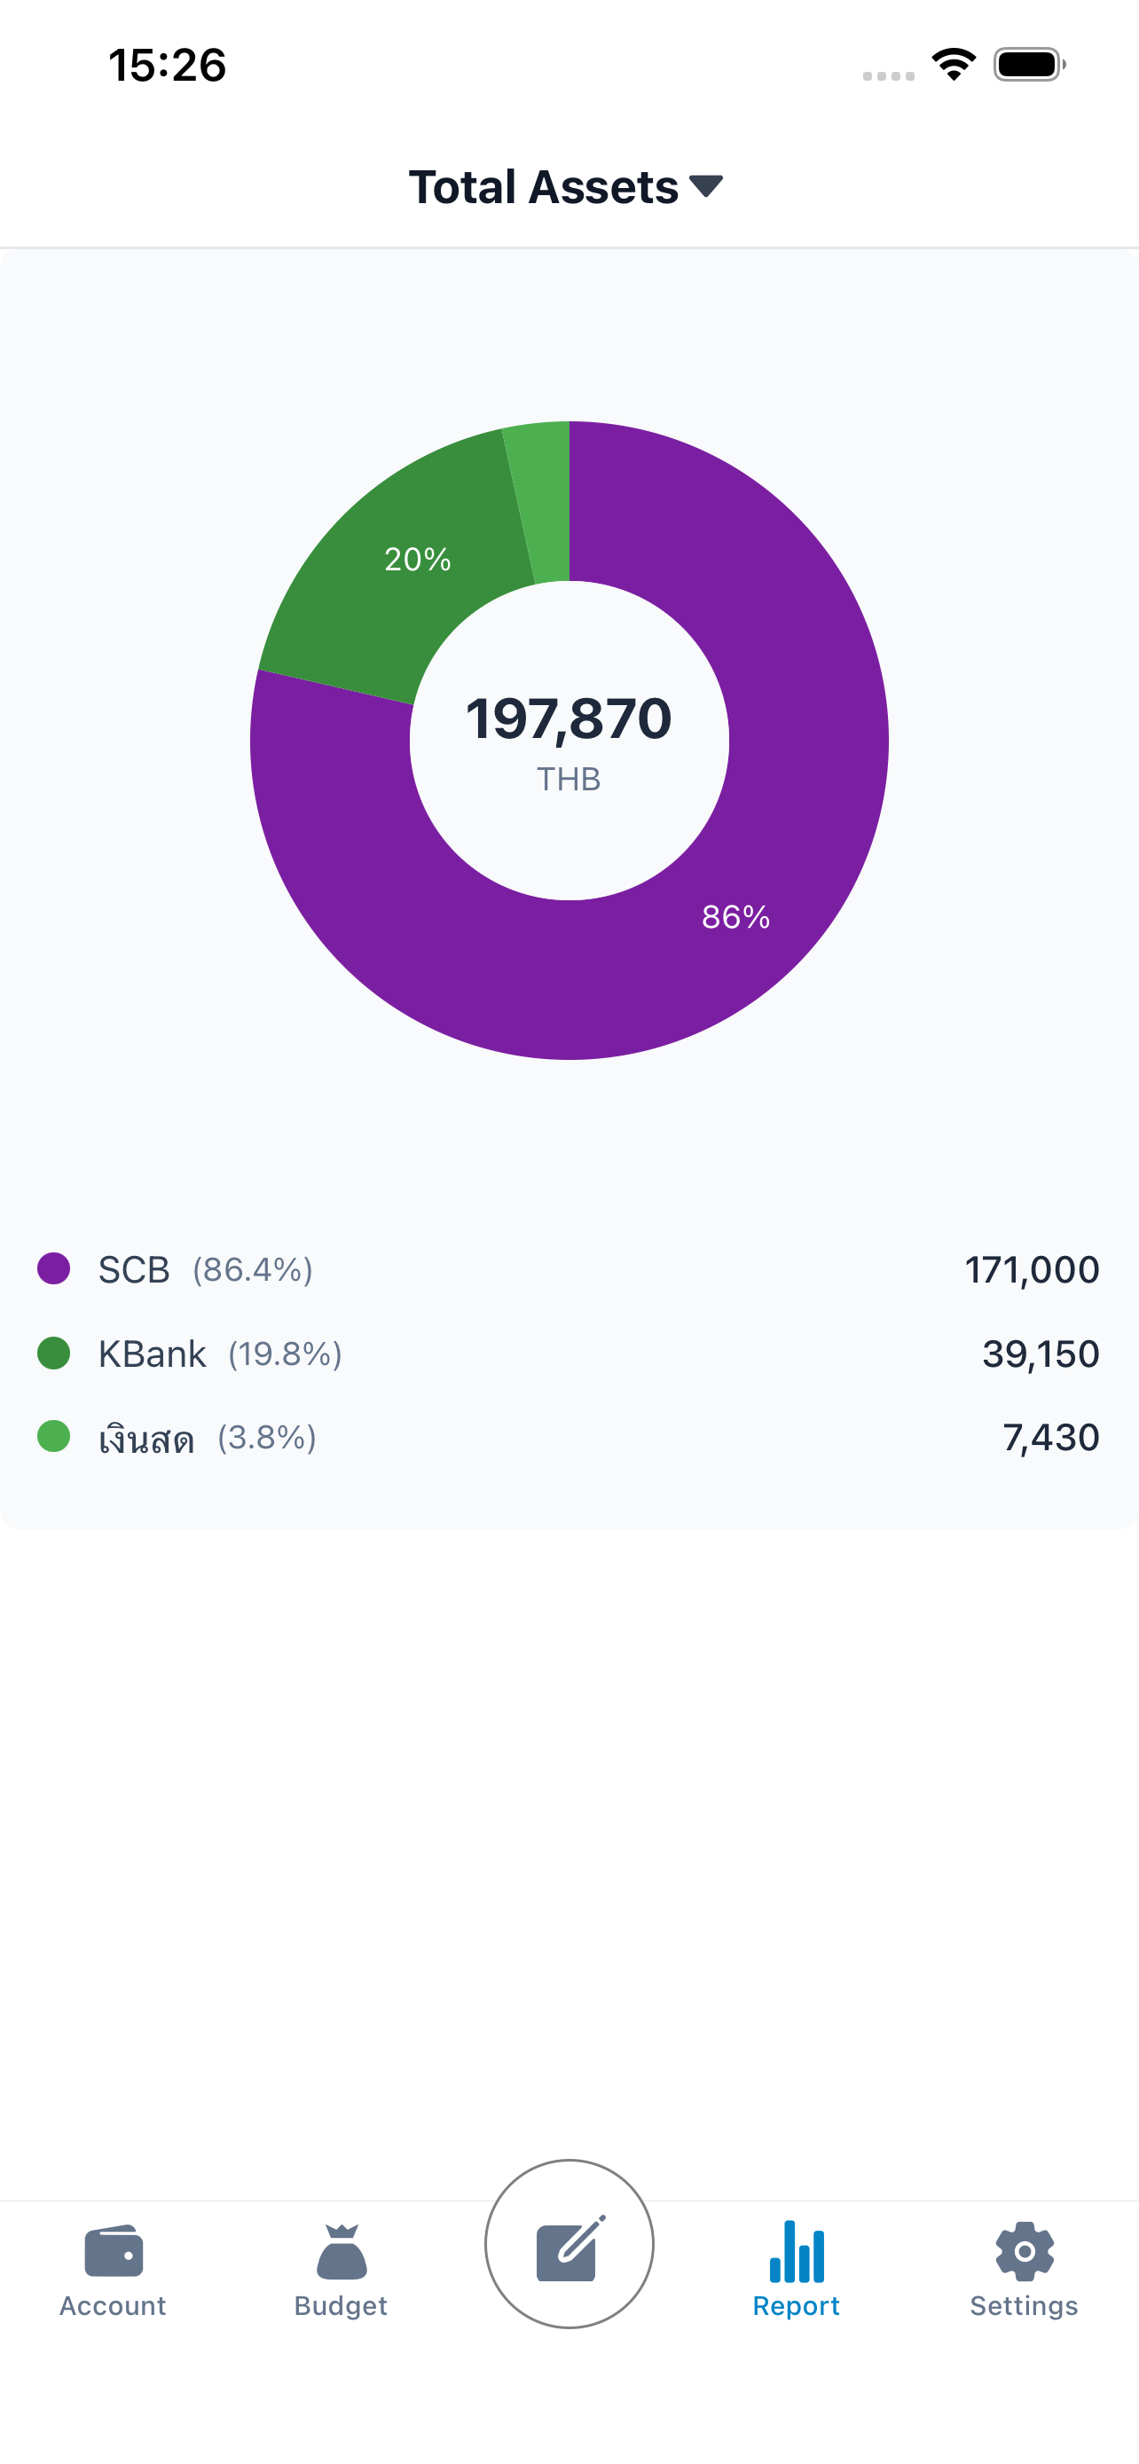Switch to the Settings tab label

(x=1025, y=2305)
